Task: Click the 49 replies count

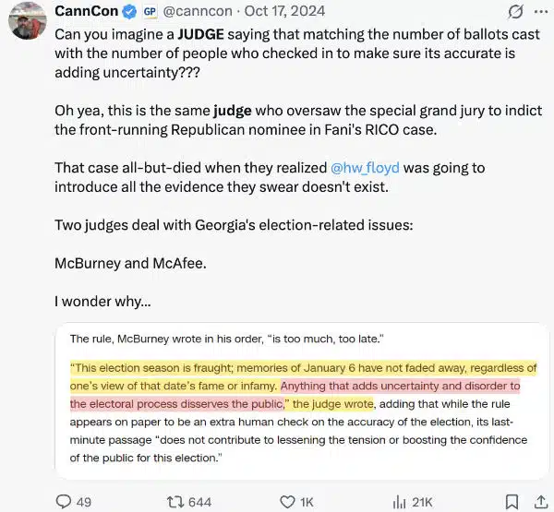Action: pyautogui.click(x=83, y=502)
